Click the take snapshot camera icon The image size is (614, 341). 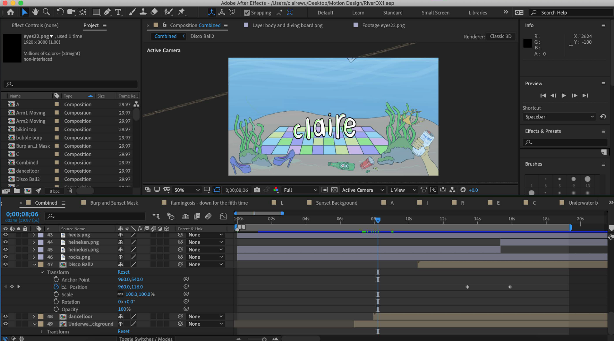tap(257, 190)
